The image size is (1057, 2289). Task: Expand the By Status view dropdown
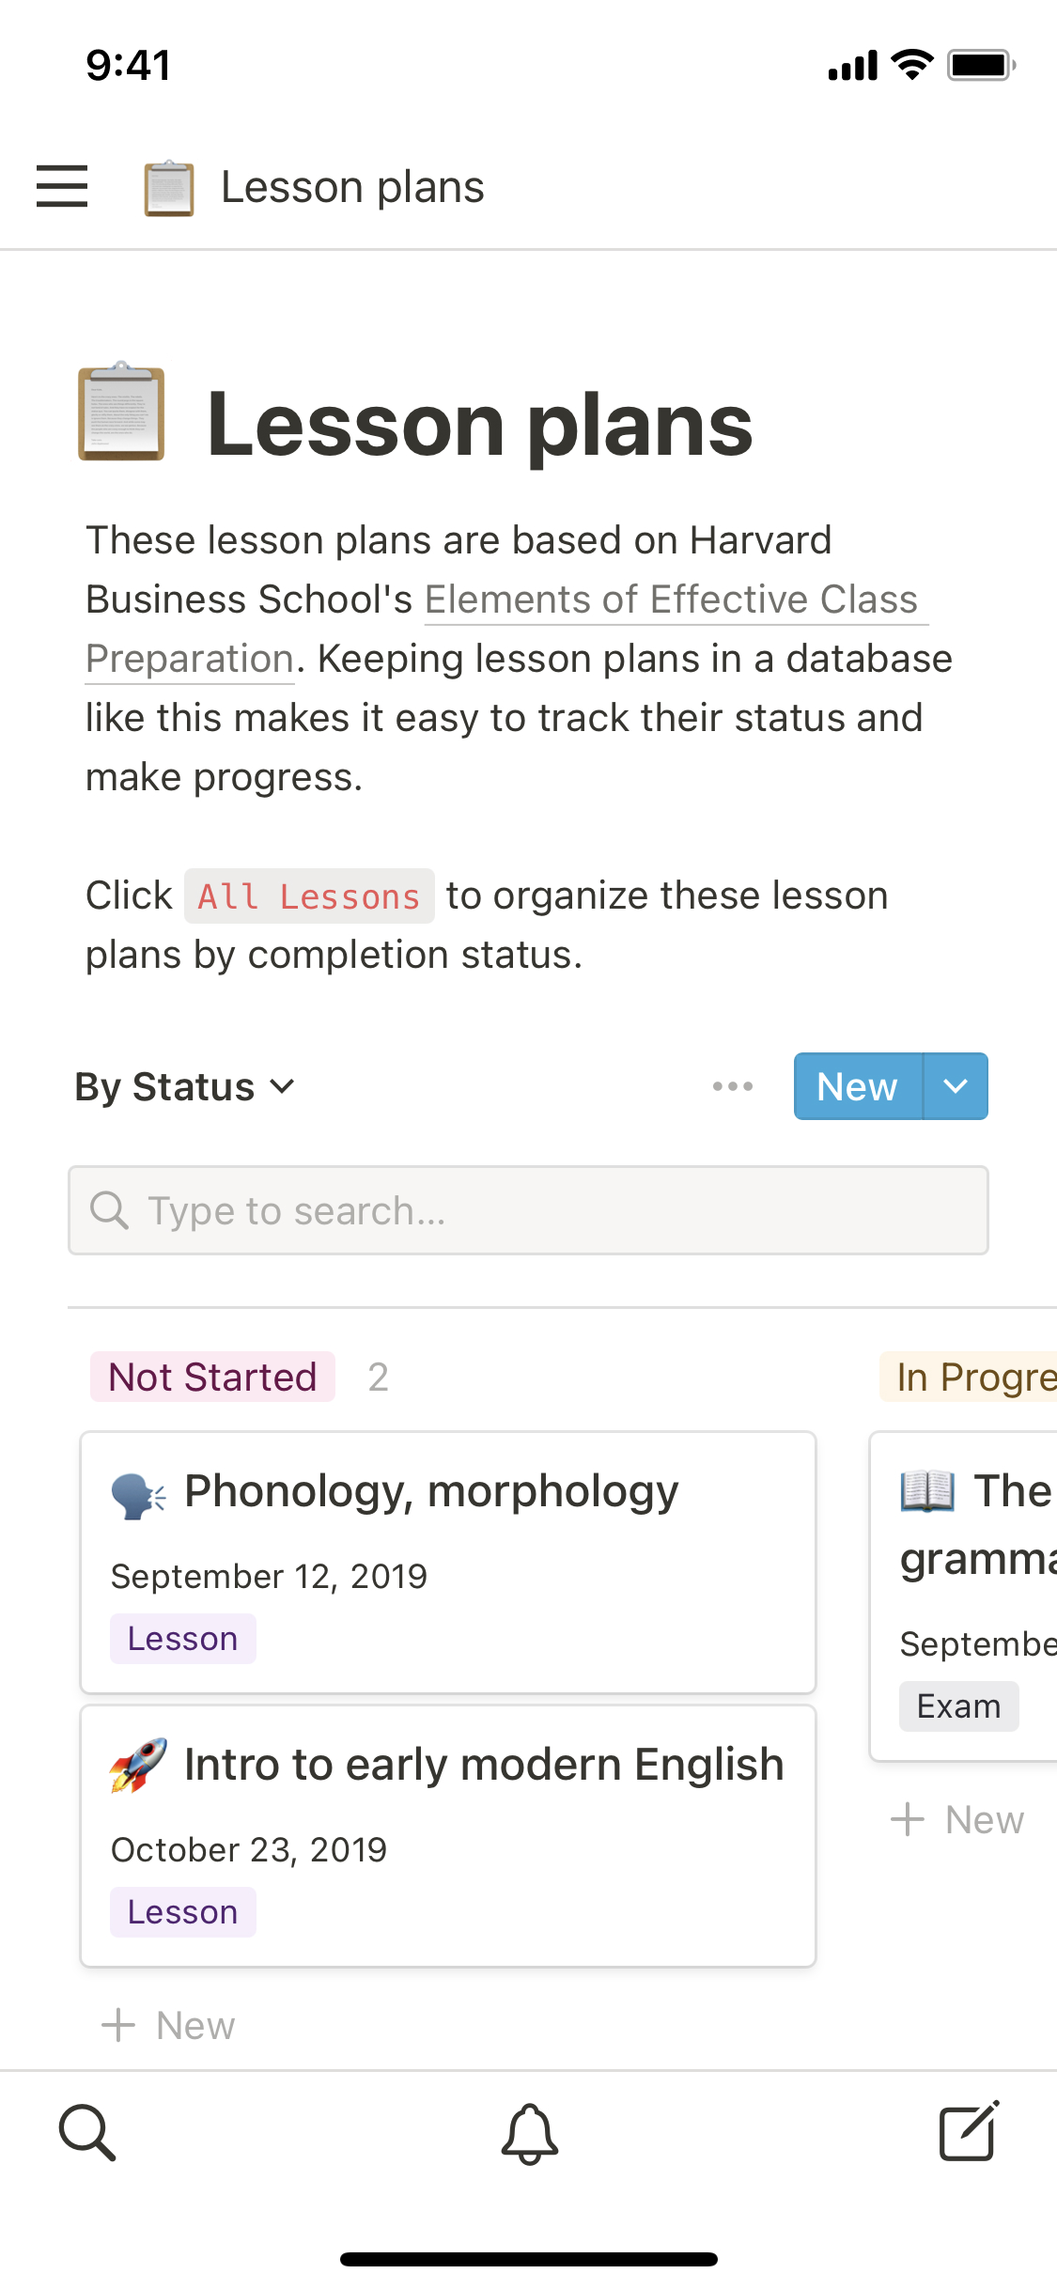tap(185, 1087)
